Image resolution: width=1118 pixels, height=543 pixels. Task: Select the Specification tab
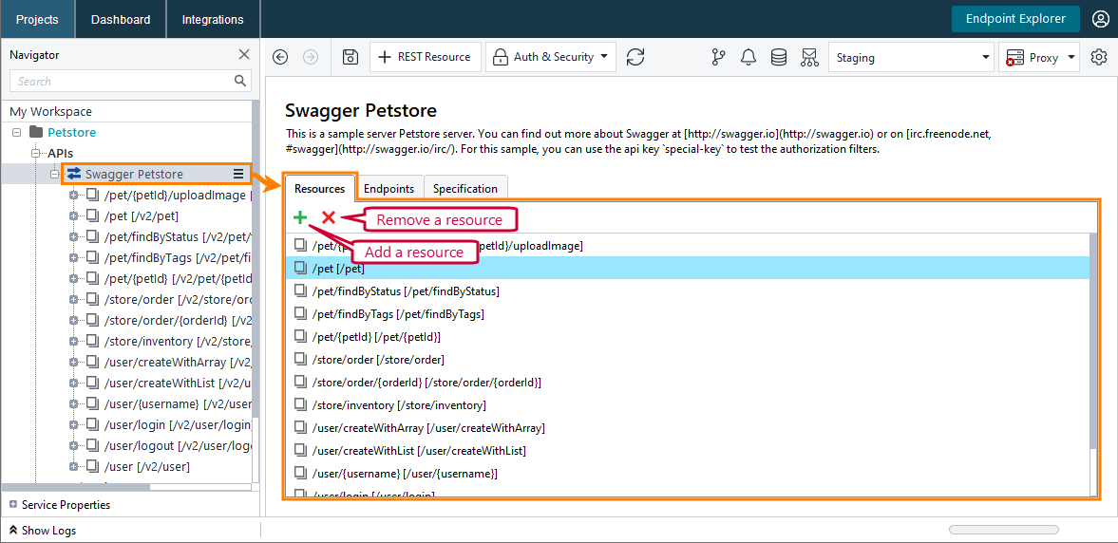click(x=464, y=189)
